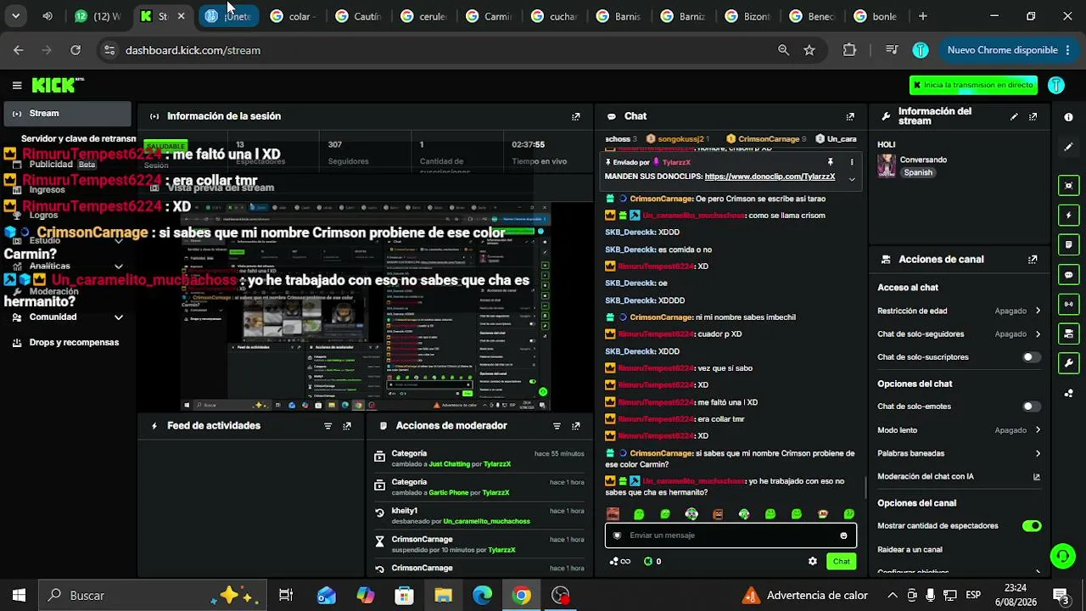
Task: Pop out the Acciones de moderador panel
Action: [576, 426]
